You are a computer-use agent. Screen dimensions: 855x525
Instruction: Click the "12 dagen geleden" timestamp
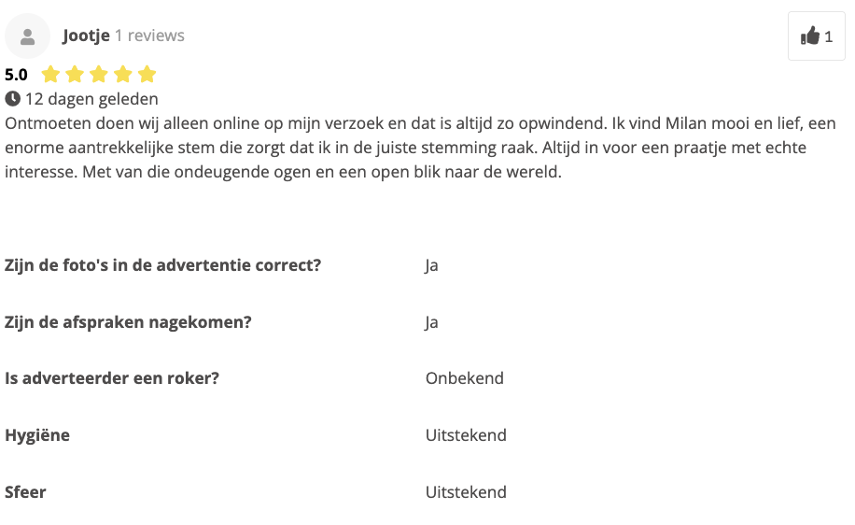91,98
